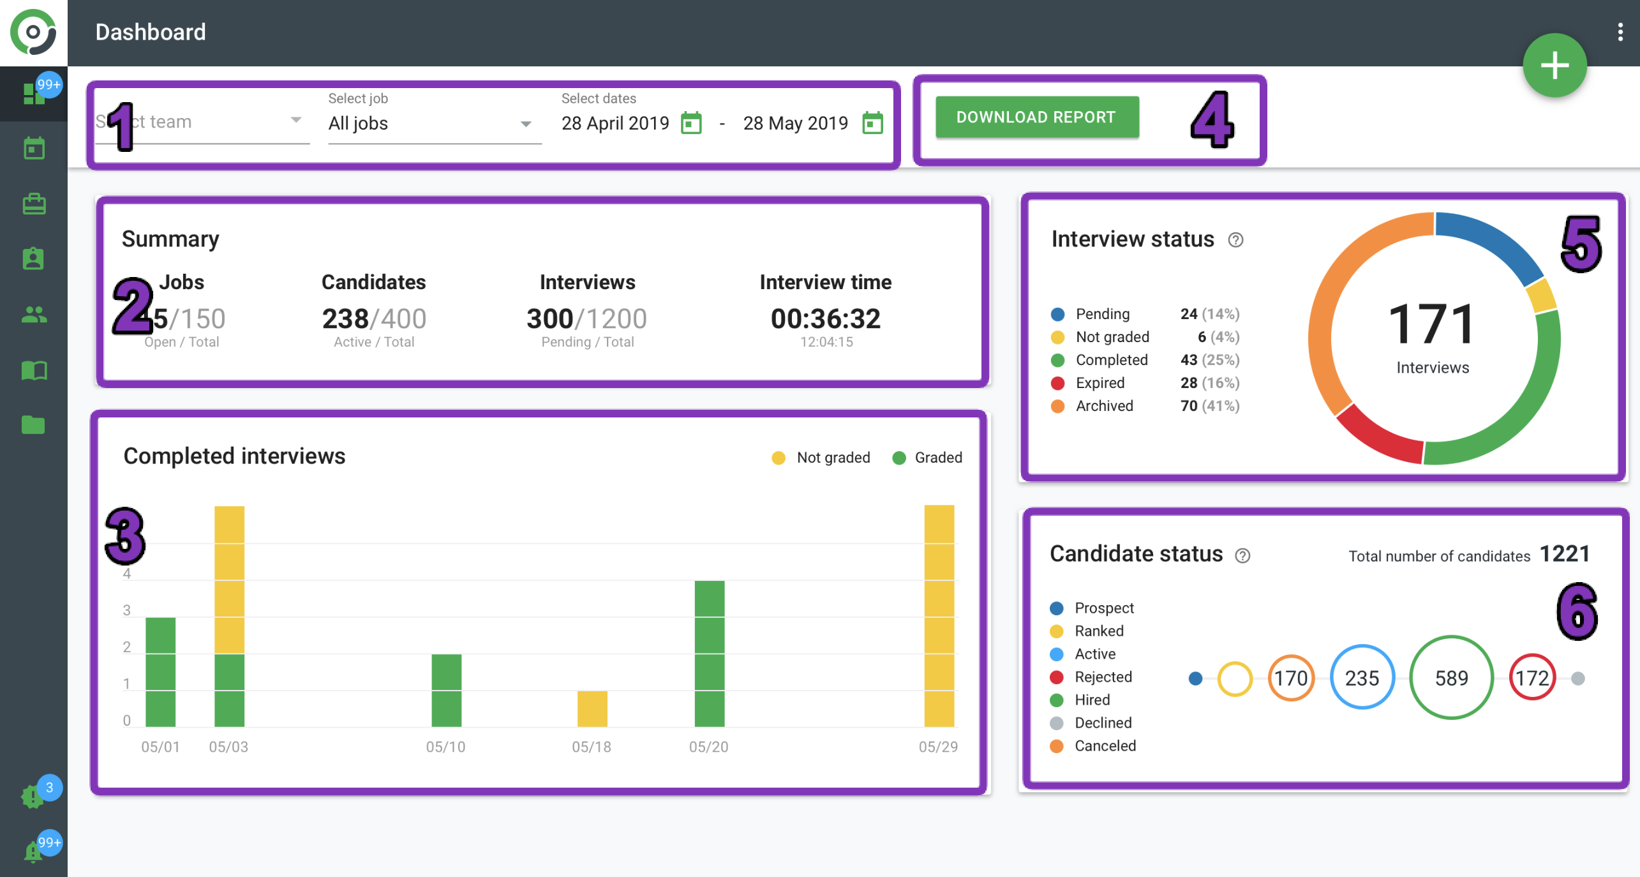Open the start date calendar picker
1640x877 pixels.
click(691, 123)
